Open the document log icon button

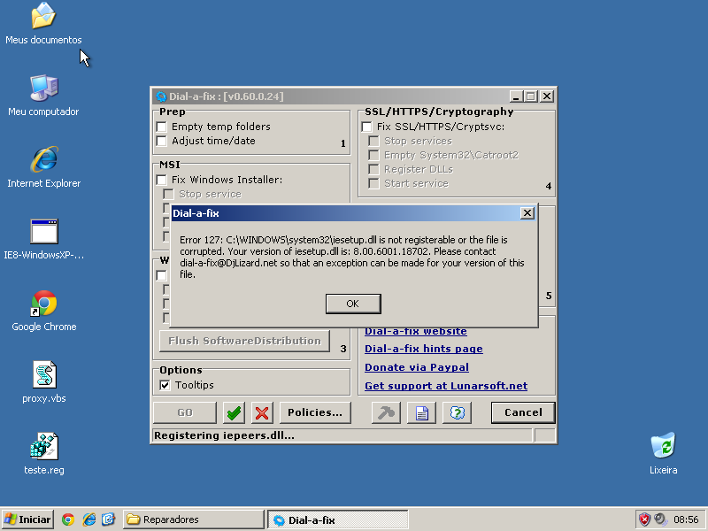pyautogui.click(x=421, y=412)
